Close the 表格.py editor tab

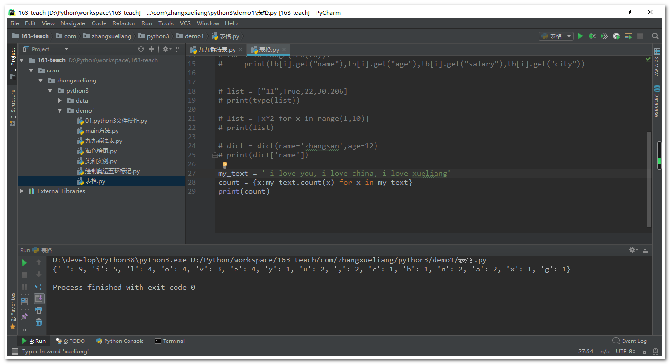284,49
